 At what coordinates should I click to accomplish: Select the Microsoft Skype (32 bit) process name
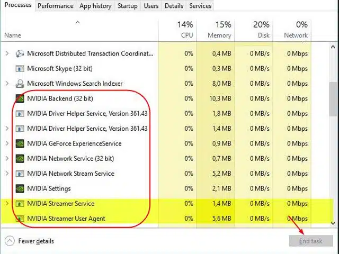point(60,69)
